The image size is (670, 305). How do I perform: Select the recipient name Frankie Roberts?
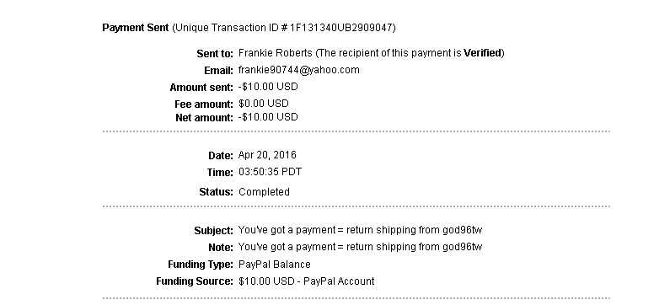(x=276, y=53)
